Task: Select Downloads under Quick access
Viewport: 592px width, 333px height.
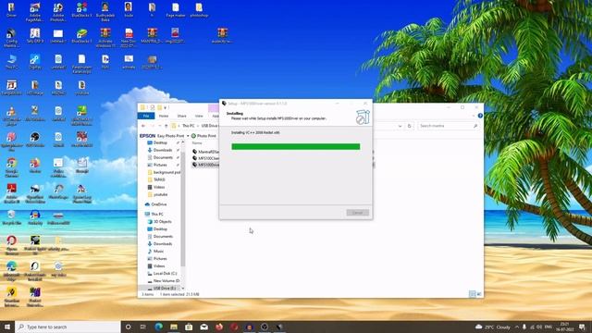Action: (163, 150)
